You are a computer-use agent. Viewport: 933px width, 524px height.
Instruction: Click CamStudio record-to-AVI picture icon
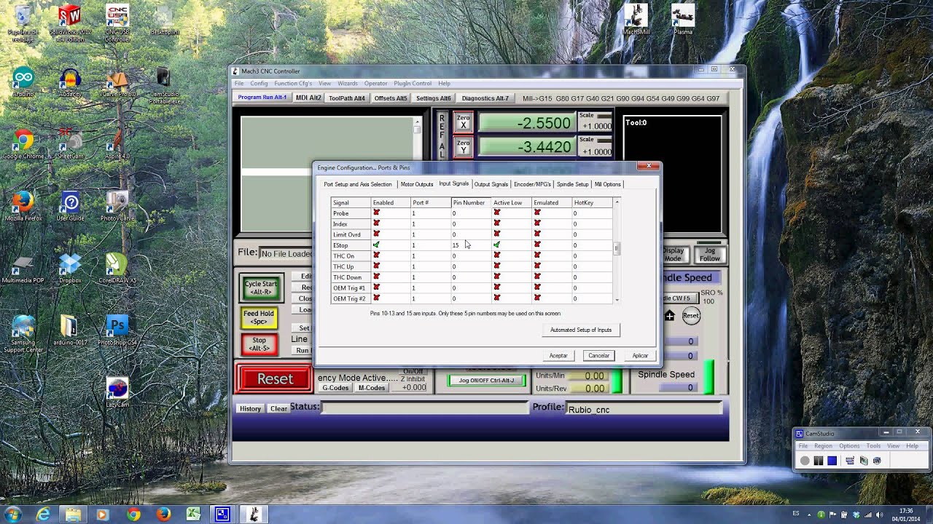pos(864,461)
